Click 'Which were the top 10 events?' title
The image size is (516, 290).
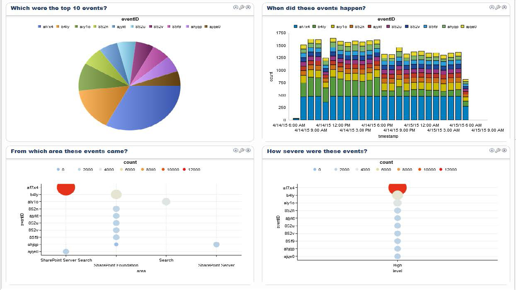coord(59,8)
